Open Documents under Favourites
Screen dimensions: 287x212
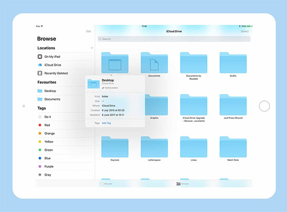click(61, 99)
